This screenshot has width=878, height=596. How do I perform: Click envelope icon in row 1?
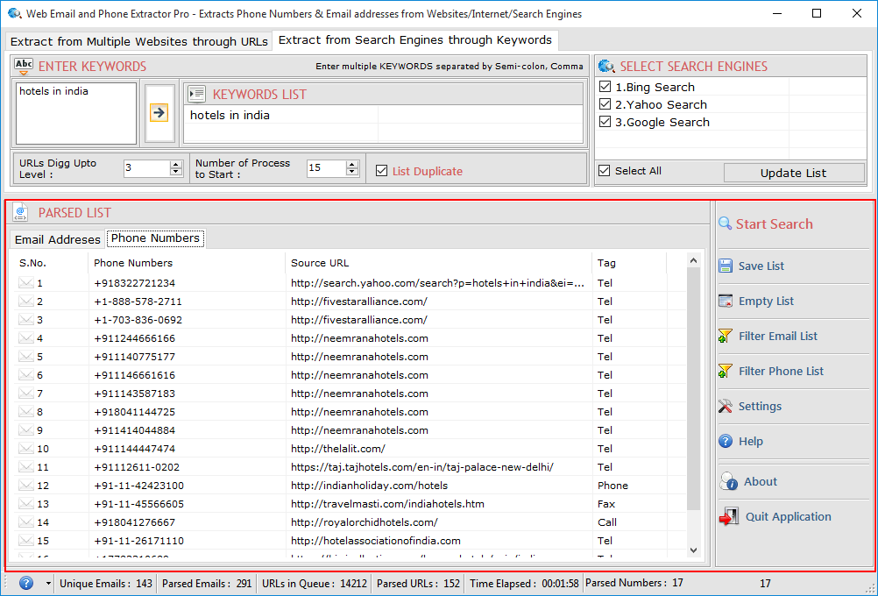(25, 283)
